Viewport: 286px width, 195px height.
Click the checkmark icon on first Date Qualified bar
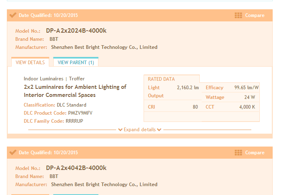pos(13,15)
